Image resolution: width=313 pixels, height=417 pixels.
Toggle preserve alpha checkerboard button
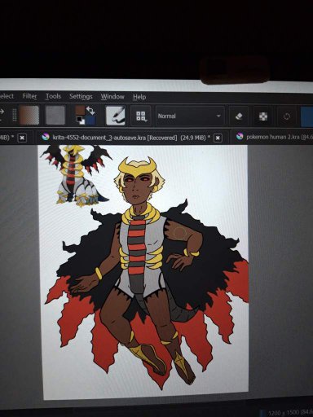262,116
